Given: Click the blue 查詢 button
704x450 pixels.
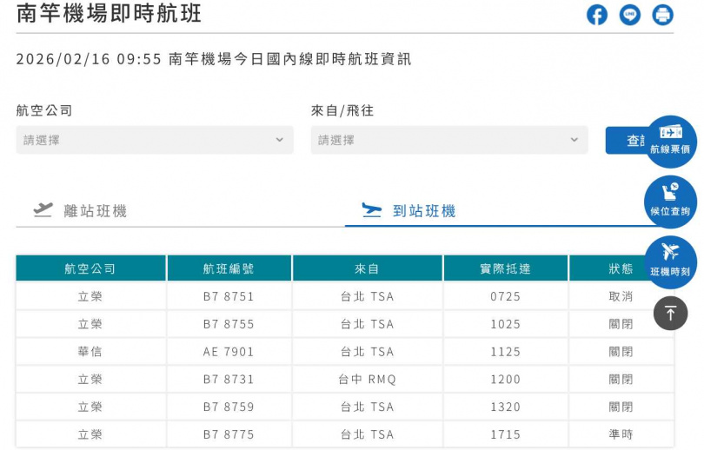Looking at the screenshot, I should 625,141.
